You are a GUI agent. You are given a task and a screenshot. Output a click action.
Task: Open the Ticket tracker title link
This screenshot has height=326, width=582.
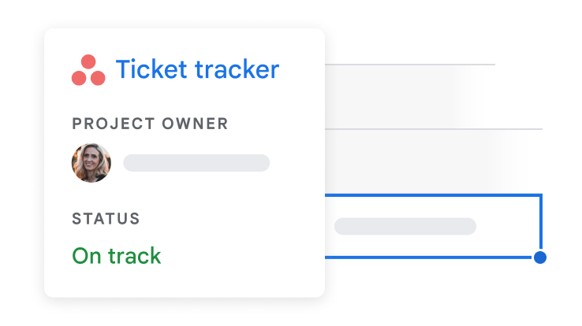[x=197, y=69]
